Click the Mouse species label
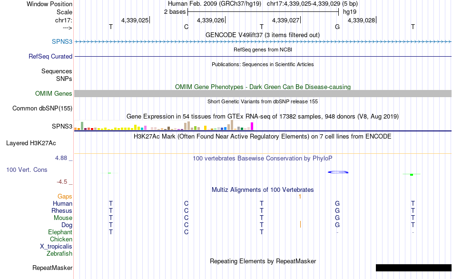This screenshot has width=452, height=279. [63, 218]
